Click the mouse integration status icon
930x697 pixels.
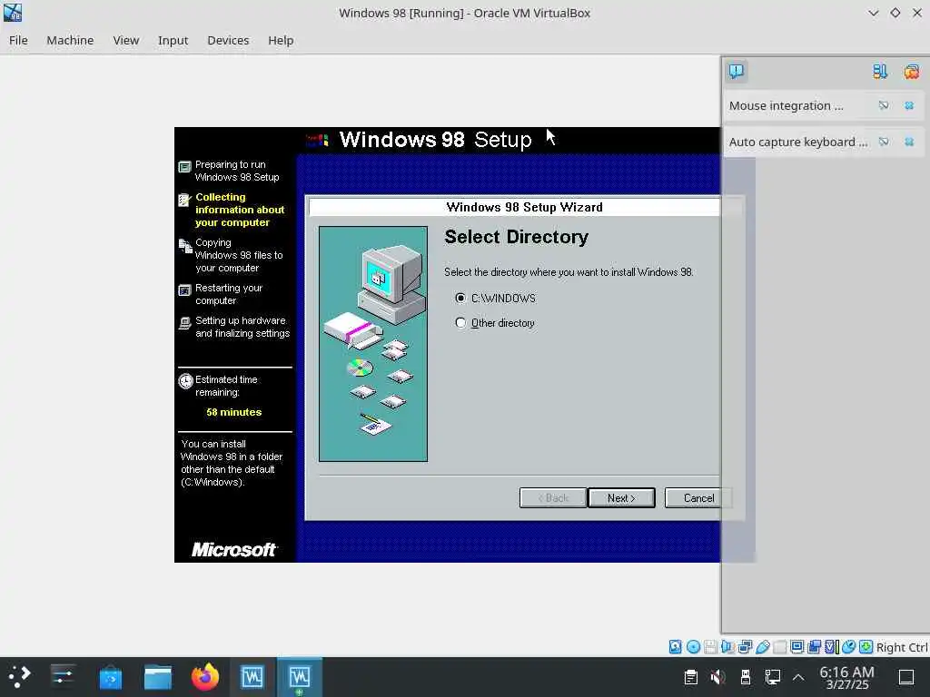pos(849,646)
